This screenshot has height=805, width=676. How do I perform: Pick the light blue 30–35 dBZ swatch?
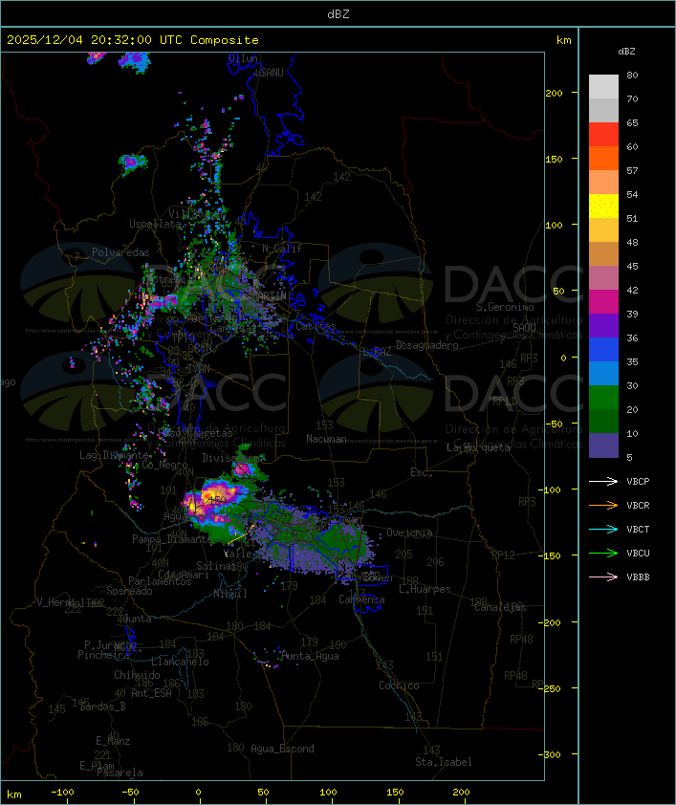point(603,374)
